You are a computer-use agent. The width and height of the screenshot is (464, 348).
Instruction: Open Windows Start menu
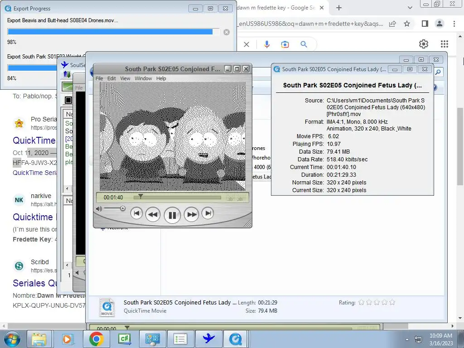(12, 339)
